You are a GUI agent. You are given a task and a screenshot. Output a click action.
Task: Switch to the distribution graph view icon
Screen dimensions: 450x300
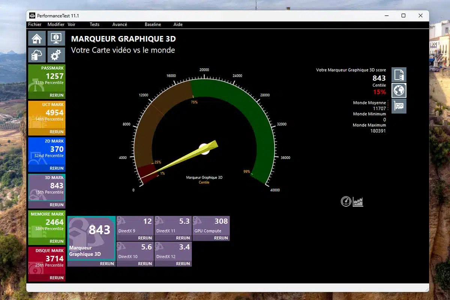tap(358, 202)
